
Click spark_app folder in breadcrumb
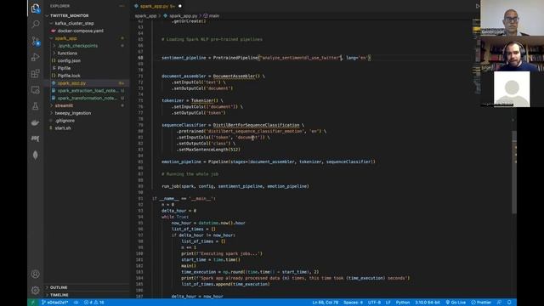point(145,16)
